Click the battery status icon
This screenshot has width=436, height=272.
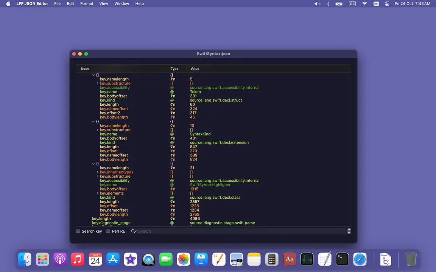(339, 4)
